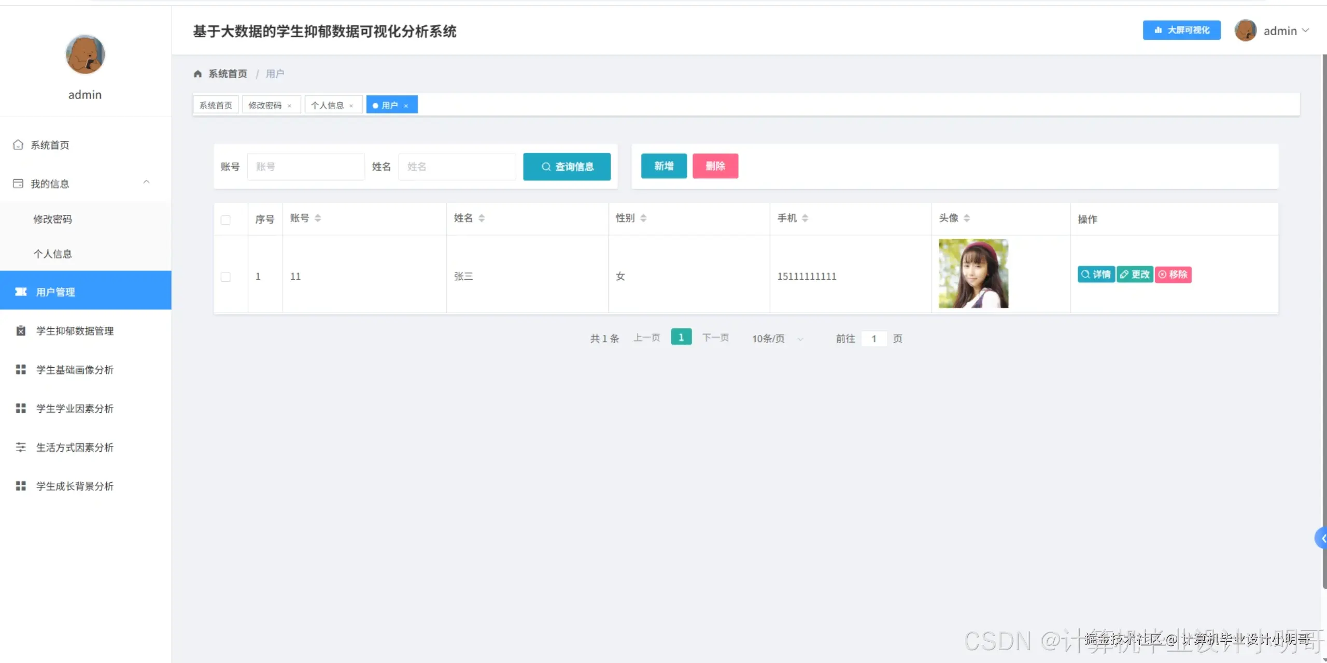Click the 学生基础画像分析 grid icon

pyautogui.click(x=21, y=370)
